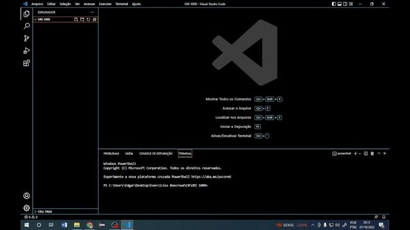Click Localizar nos Arquivos shortcut hint
The width and height of the screenshot is (410, 230).
(249, 118)
